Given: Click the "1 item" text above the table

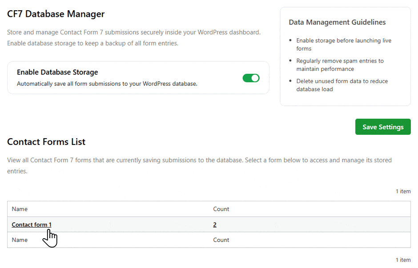Looking at the screenshot, I should coord(403,191).
